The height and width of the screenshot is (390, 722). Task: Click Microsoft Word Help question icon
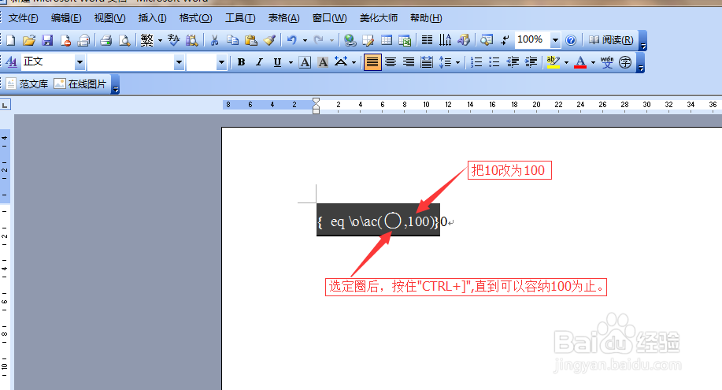click(571, 40)
